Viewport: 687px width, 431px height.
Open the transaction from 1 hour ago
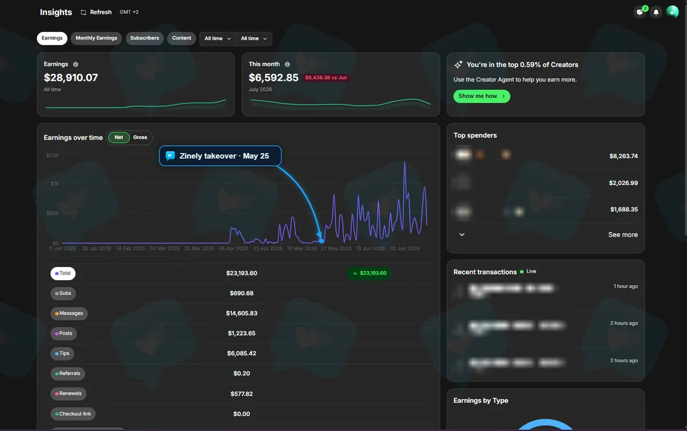coord(546,292)
